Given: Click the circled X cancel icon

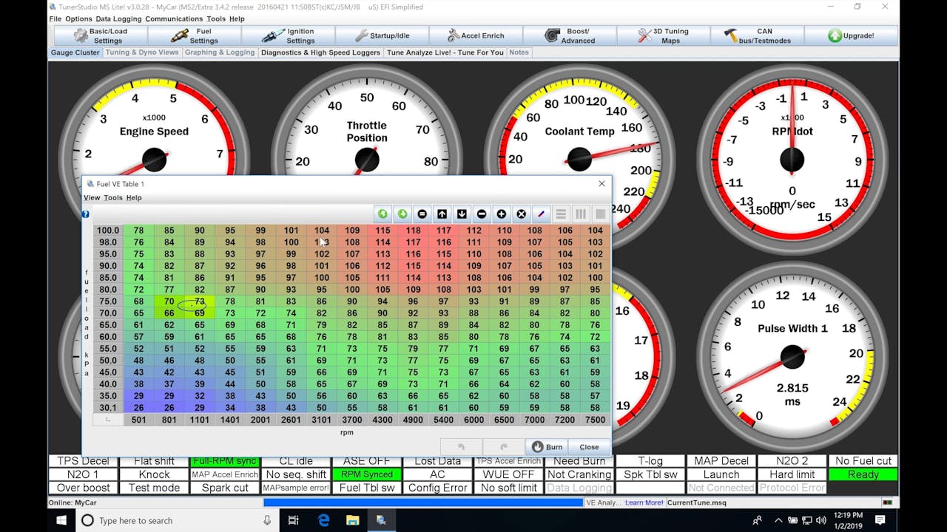Looking at the screenshot, I should (521, 214).
